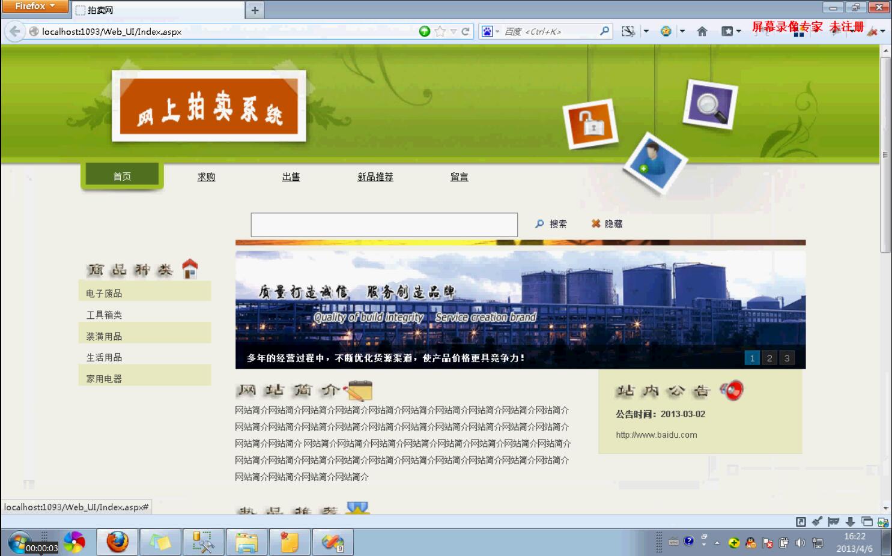
Task: Click the 隐藏 hide button
Action: tap(607, 223)
